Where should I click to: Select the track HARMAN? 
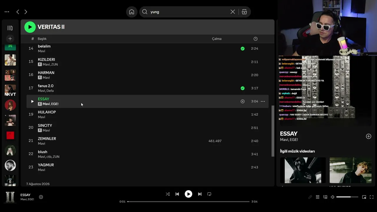pyautogui.click(x=46, y=73)
